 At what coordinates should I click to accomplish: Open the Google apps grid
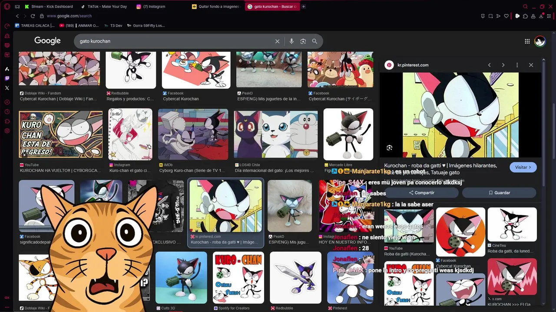pos(527,41)
